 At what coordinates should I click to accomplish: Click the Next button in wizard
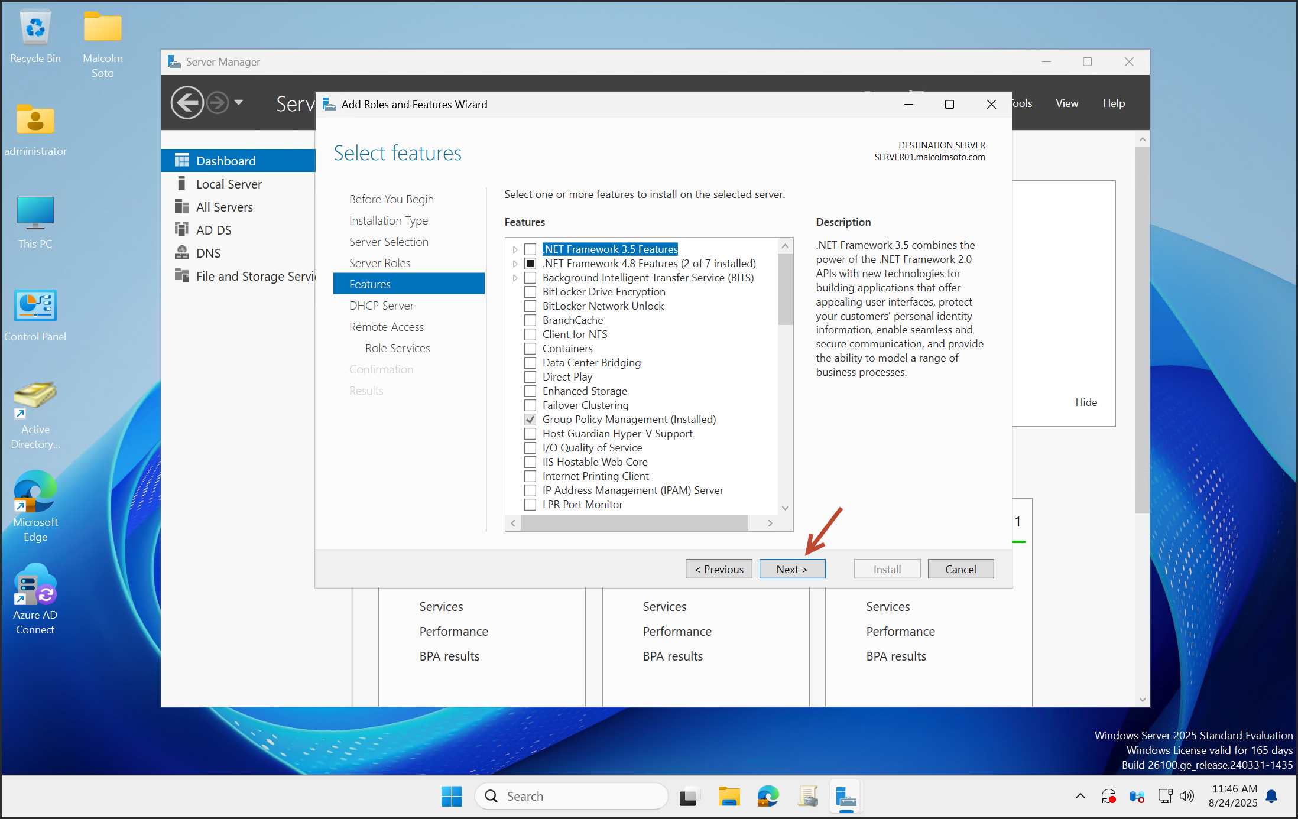point(791,569)
